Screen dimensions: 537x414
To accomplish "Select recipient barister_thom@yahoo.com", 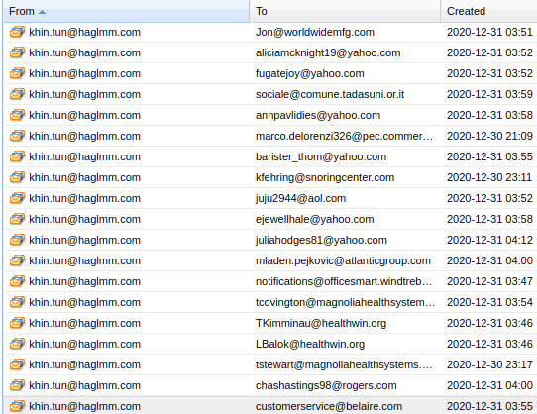I will pos(321,156).
